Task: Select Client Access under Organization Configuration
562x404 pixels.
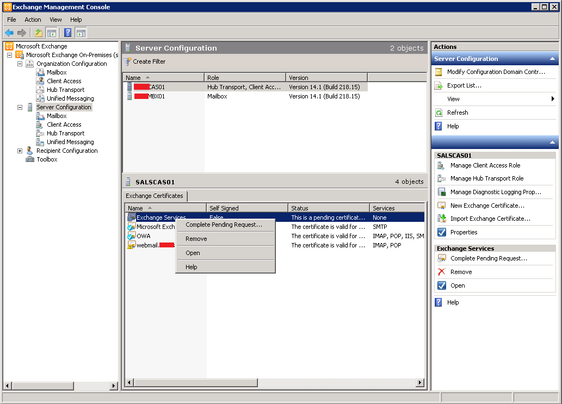Action: (64, 82)
